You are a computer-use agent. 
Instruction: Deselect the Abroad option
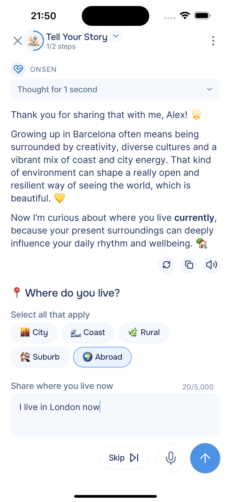102,357
